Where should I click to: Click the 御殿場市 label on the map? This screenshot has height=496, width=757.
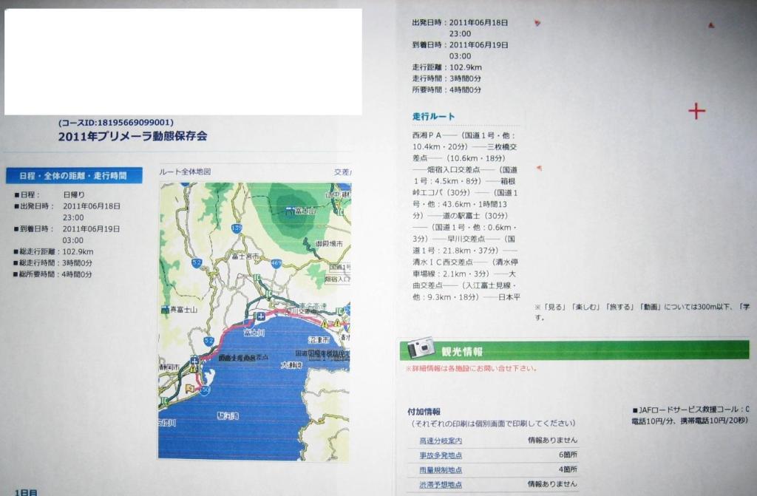[329, 243]
